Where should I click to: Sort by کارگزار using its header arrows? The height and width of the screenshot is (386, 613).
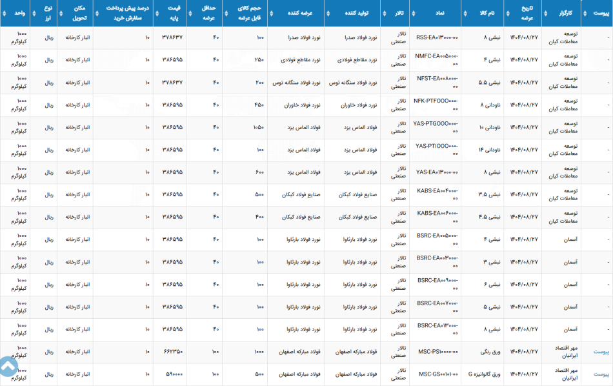pyautogui.click(x=546, y=14)
